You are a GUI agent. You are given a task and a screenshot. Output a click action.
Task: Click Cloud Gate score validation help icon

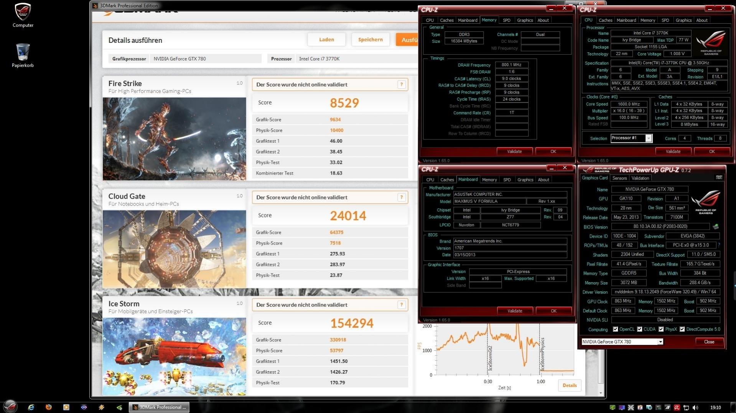coord(402,198)
